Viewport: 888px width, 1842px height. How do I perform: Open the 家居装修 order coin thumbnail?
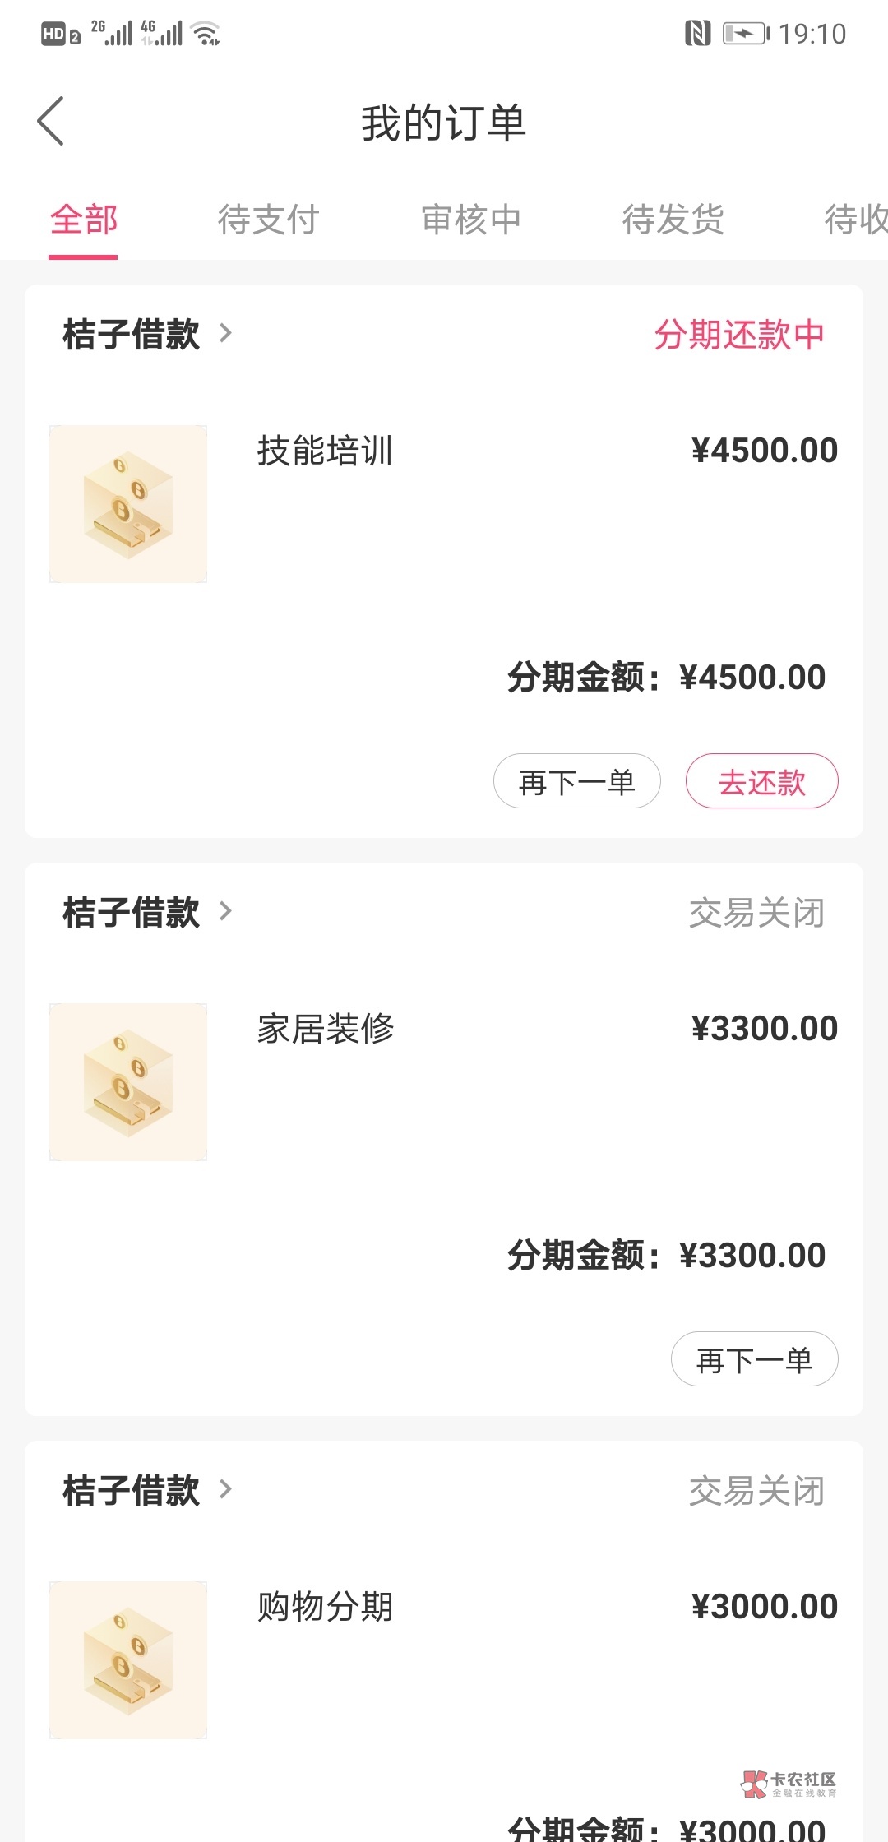point(128,1082)
